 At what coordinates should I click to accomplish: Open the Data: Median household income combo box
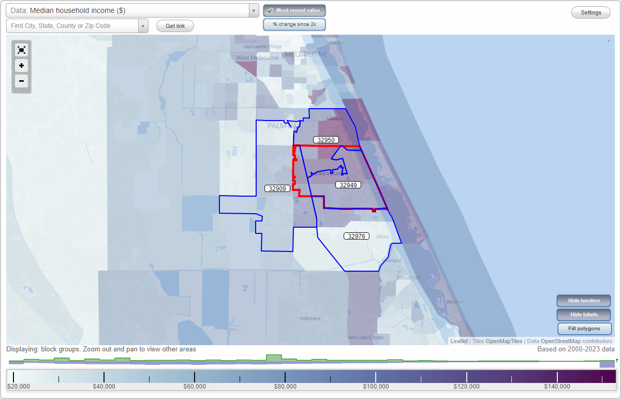[132, 10]
